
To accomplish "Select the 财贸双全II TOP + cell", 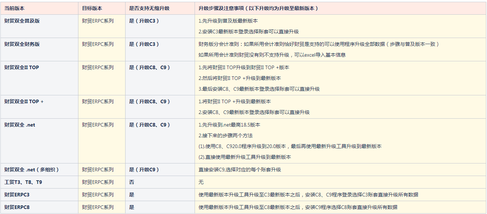I will 24,101.
